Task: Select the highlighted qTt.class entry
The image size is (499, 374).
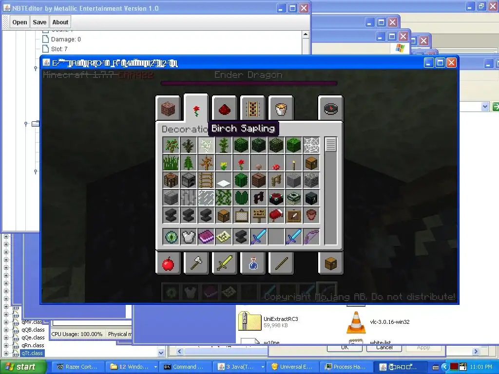Action: click(32, 353)
